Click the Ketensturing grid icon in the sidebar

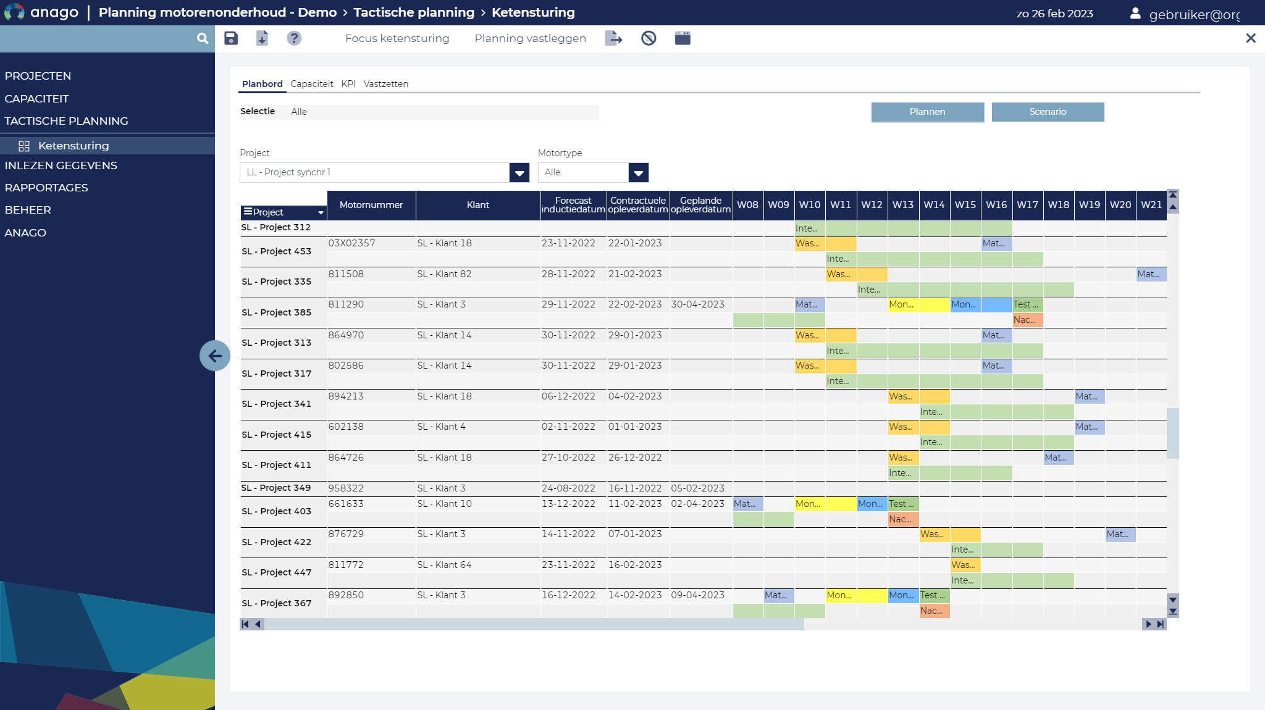[25, 146]
